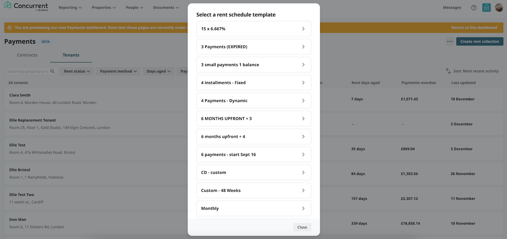The height and width of the screenshot is (239, 507).
Task: Choose the 4 installments - Fixed template
Action: coord(253,83)
